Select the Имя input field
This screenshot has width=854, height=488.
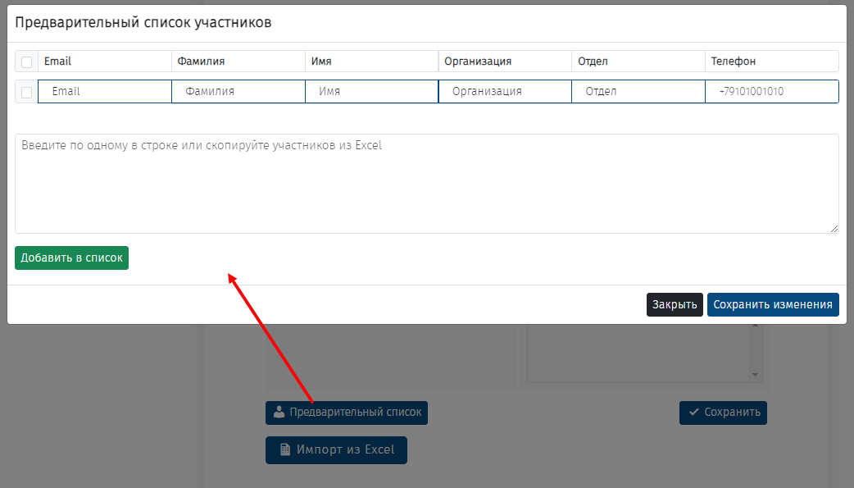click(372, 92)
